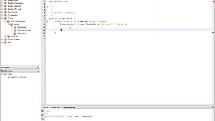Image resolution: width=215 pixels, height=121 pixels.
Task: Fold the Javadoc comment at line 3
Action: [47, 7]
